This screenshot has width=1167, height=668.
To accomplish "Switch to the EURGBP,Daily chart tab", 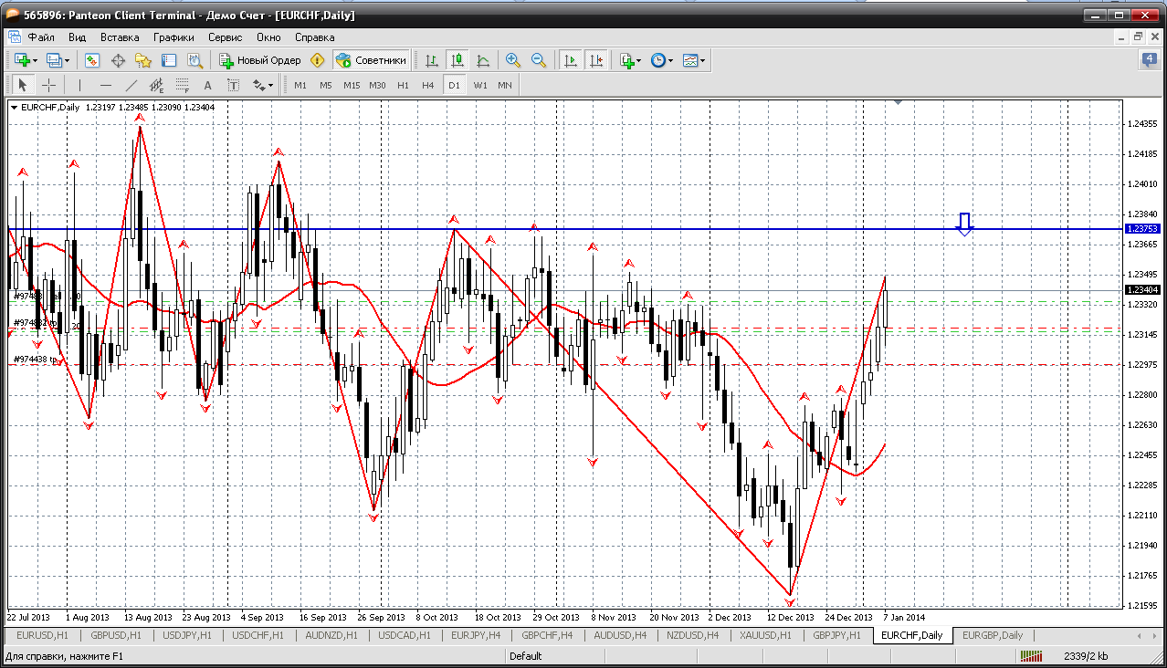I will click(992, 635).
